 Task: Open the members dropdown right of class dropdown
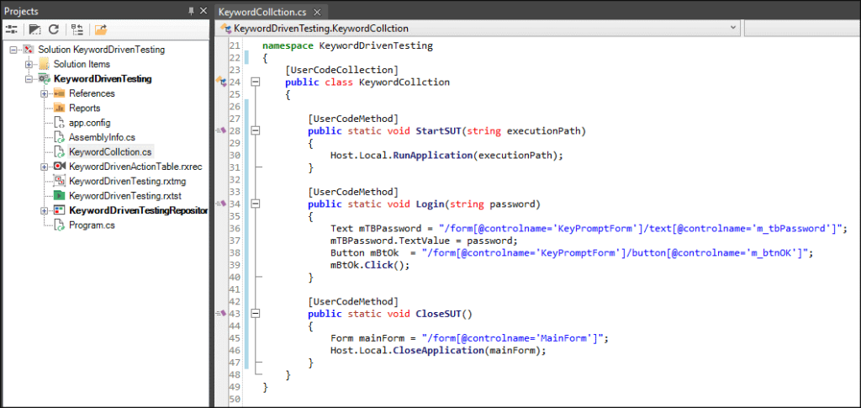pos(802,28)
